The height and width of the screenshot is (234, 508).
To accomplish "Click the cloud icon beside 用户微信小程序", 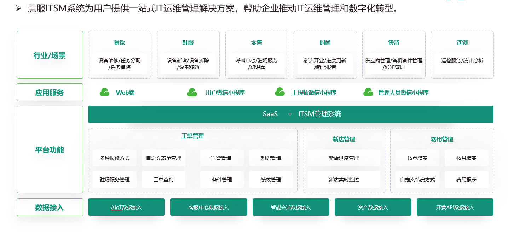I will point(192,92).
